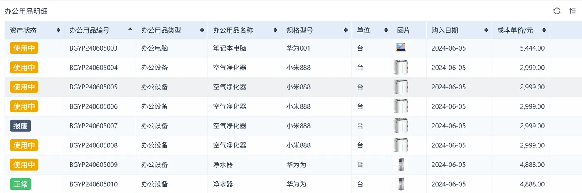Toggle sort arrow on 办公用品编号 column
Screen dimensions: 582x193
[x=130, y=29]
